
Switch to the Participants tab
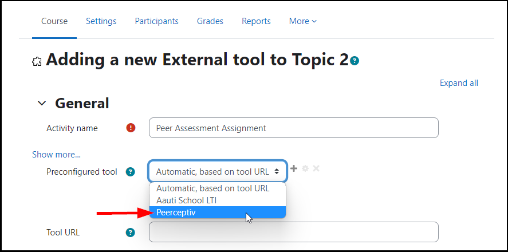tap(156, 21)
